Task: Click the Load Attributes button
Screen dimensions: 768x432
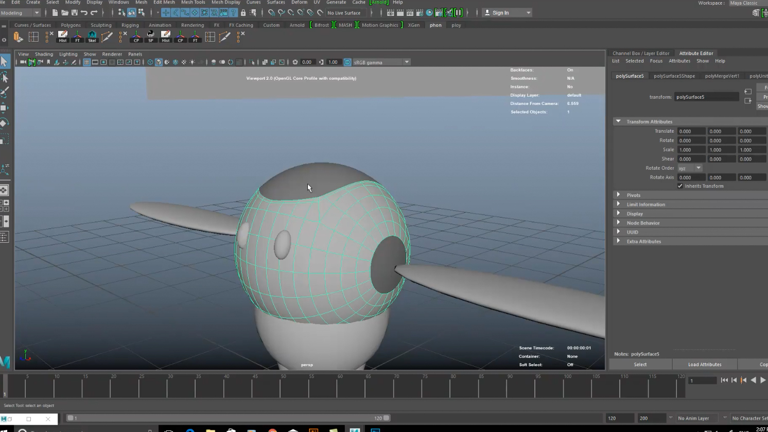Action: pos(704,365)
